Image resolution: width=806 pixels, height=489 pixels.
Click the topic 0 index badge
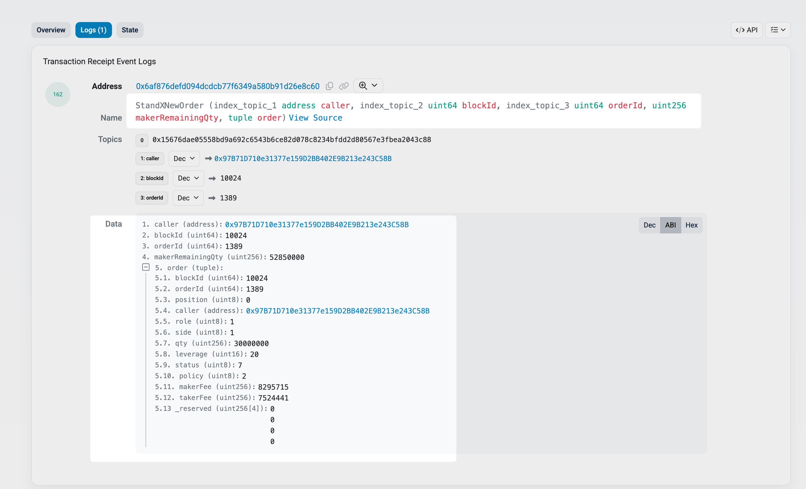coord(142,140)
